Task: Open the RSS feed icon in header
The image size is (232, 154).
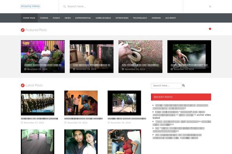Action: [x=210, y=6]
